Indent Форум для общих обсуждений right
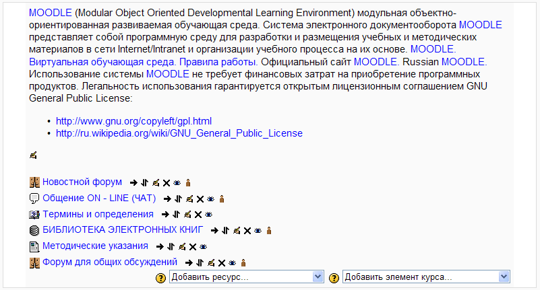The image size is (540, 290). point(189,263)
